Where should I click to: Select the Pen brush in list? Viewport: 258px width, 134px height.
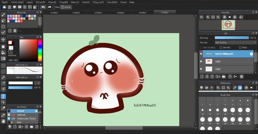click(x=22, y=122)
